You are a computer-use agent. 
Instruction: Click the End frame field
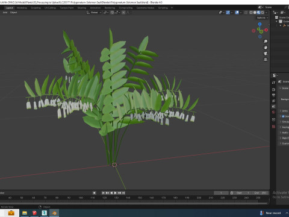pyautogui.click(x=260, y=193)
